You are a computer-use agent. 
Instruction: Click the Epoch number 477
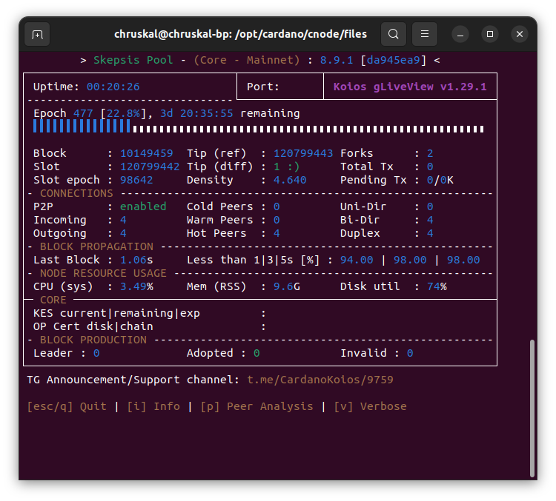[83, 113]
